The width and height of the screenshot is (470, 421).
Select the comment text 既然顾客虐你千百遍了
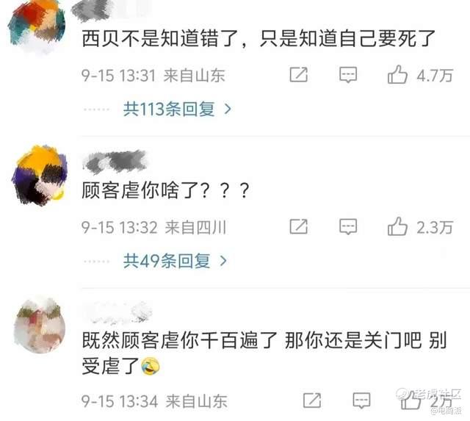[x=179, y=340]
